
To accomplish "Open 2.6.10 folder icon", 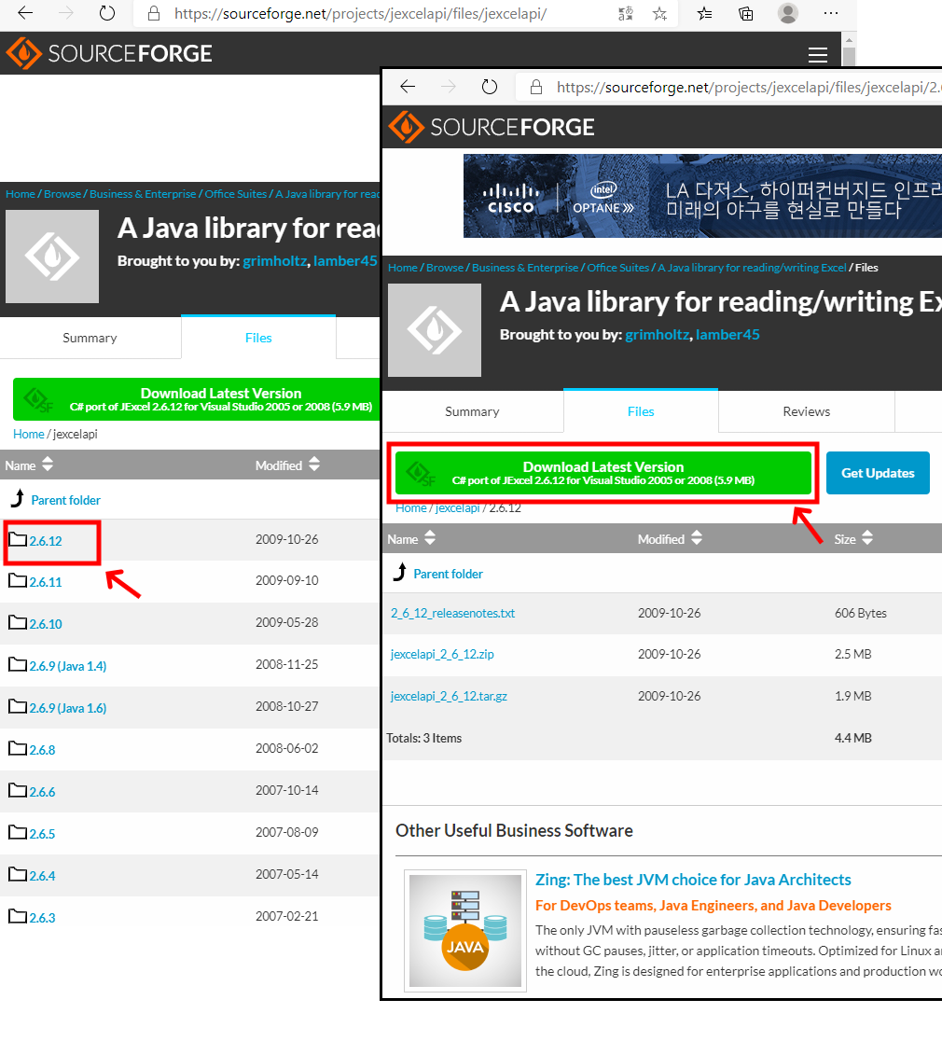I will click(18, 622).
